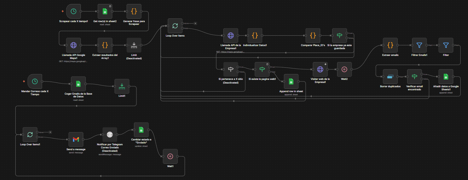This screenshot has width=468, height=180.
Task: Select the Si la empresa ya esta guardada node
Action: point(340,36)
